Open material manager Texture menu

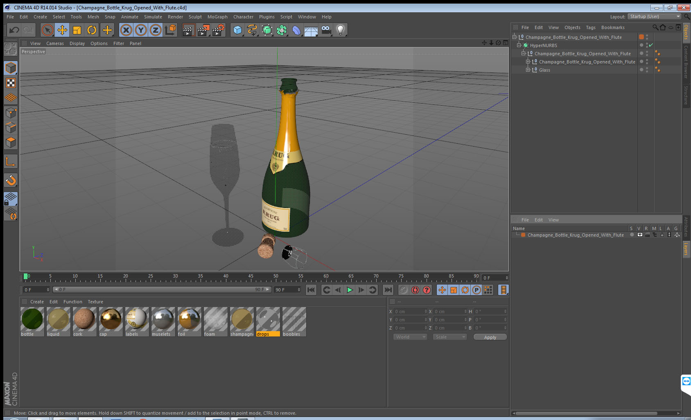tap(95, 302)
